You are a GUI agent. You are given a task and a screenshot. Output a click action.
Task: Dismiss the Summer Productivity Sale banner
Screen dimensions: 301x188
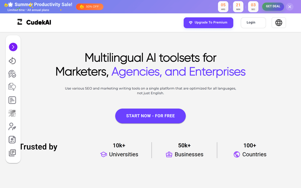coord(290,7)
